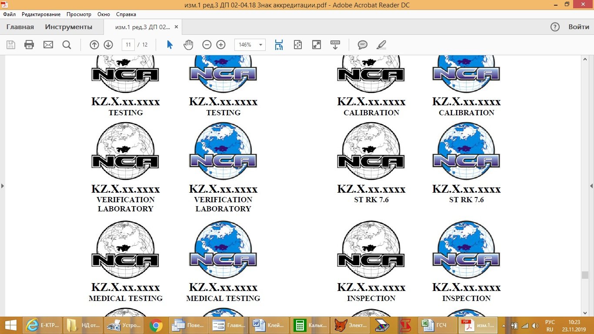594x334 pixels.
Task: Open the Add comment note tool
Action: tap(362, 45)
